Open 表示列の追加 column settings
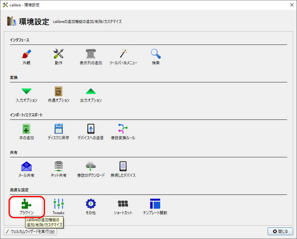 pyautogui.click(x=91, y=57)
